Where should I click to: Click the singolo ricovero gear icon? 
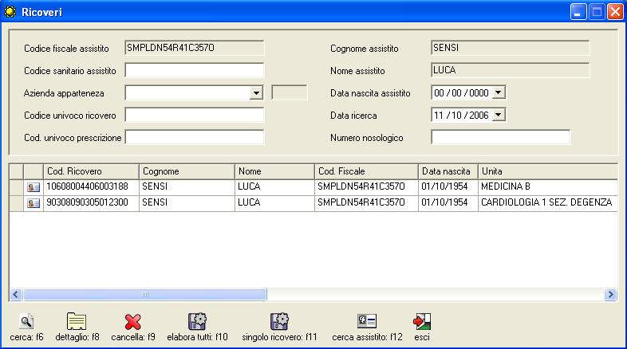(x=279, y=321)
